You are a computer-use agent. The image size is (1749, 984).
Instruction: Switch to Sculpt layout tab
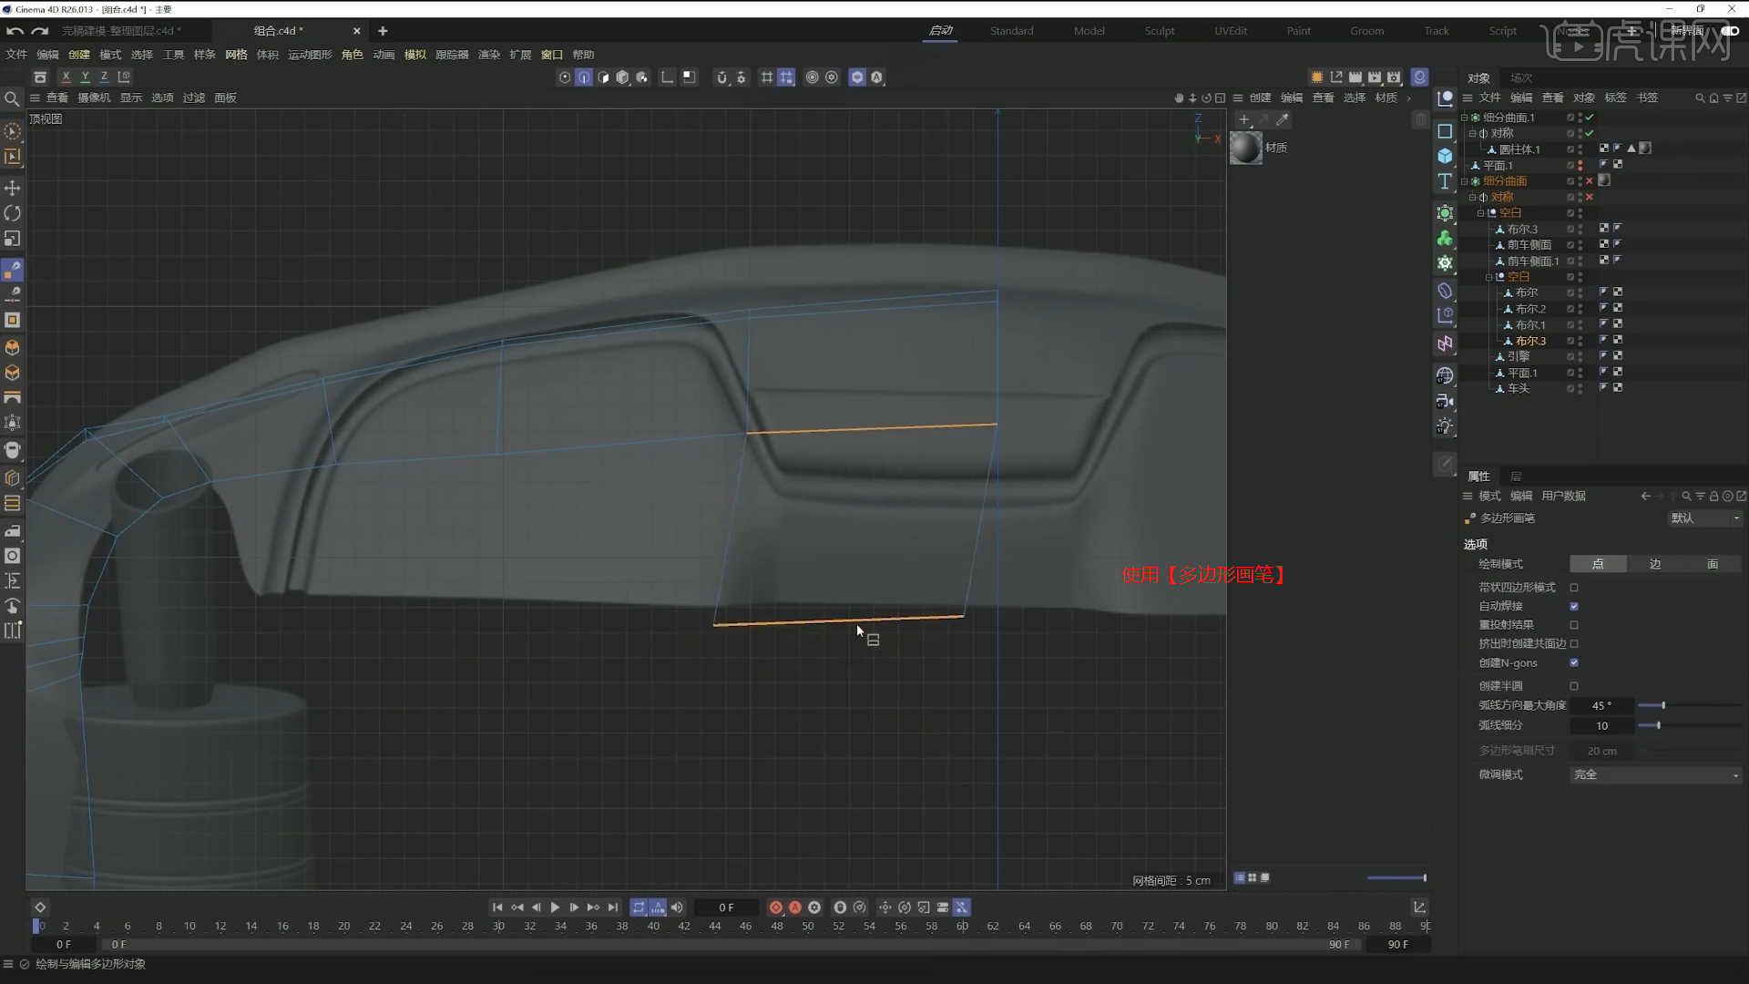pyautogui.click(x=1160, y=31)
